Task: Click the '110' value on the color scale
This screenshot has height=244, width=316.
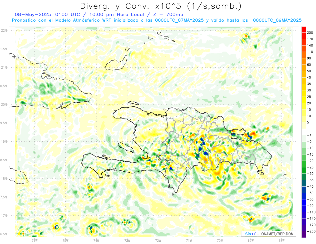Action: coord(310,52)
